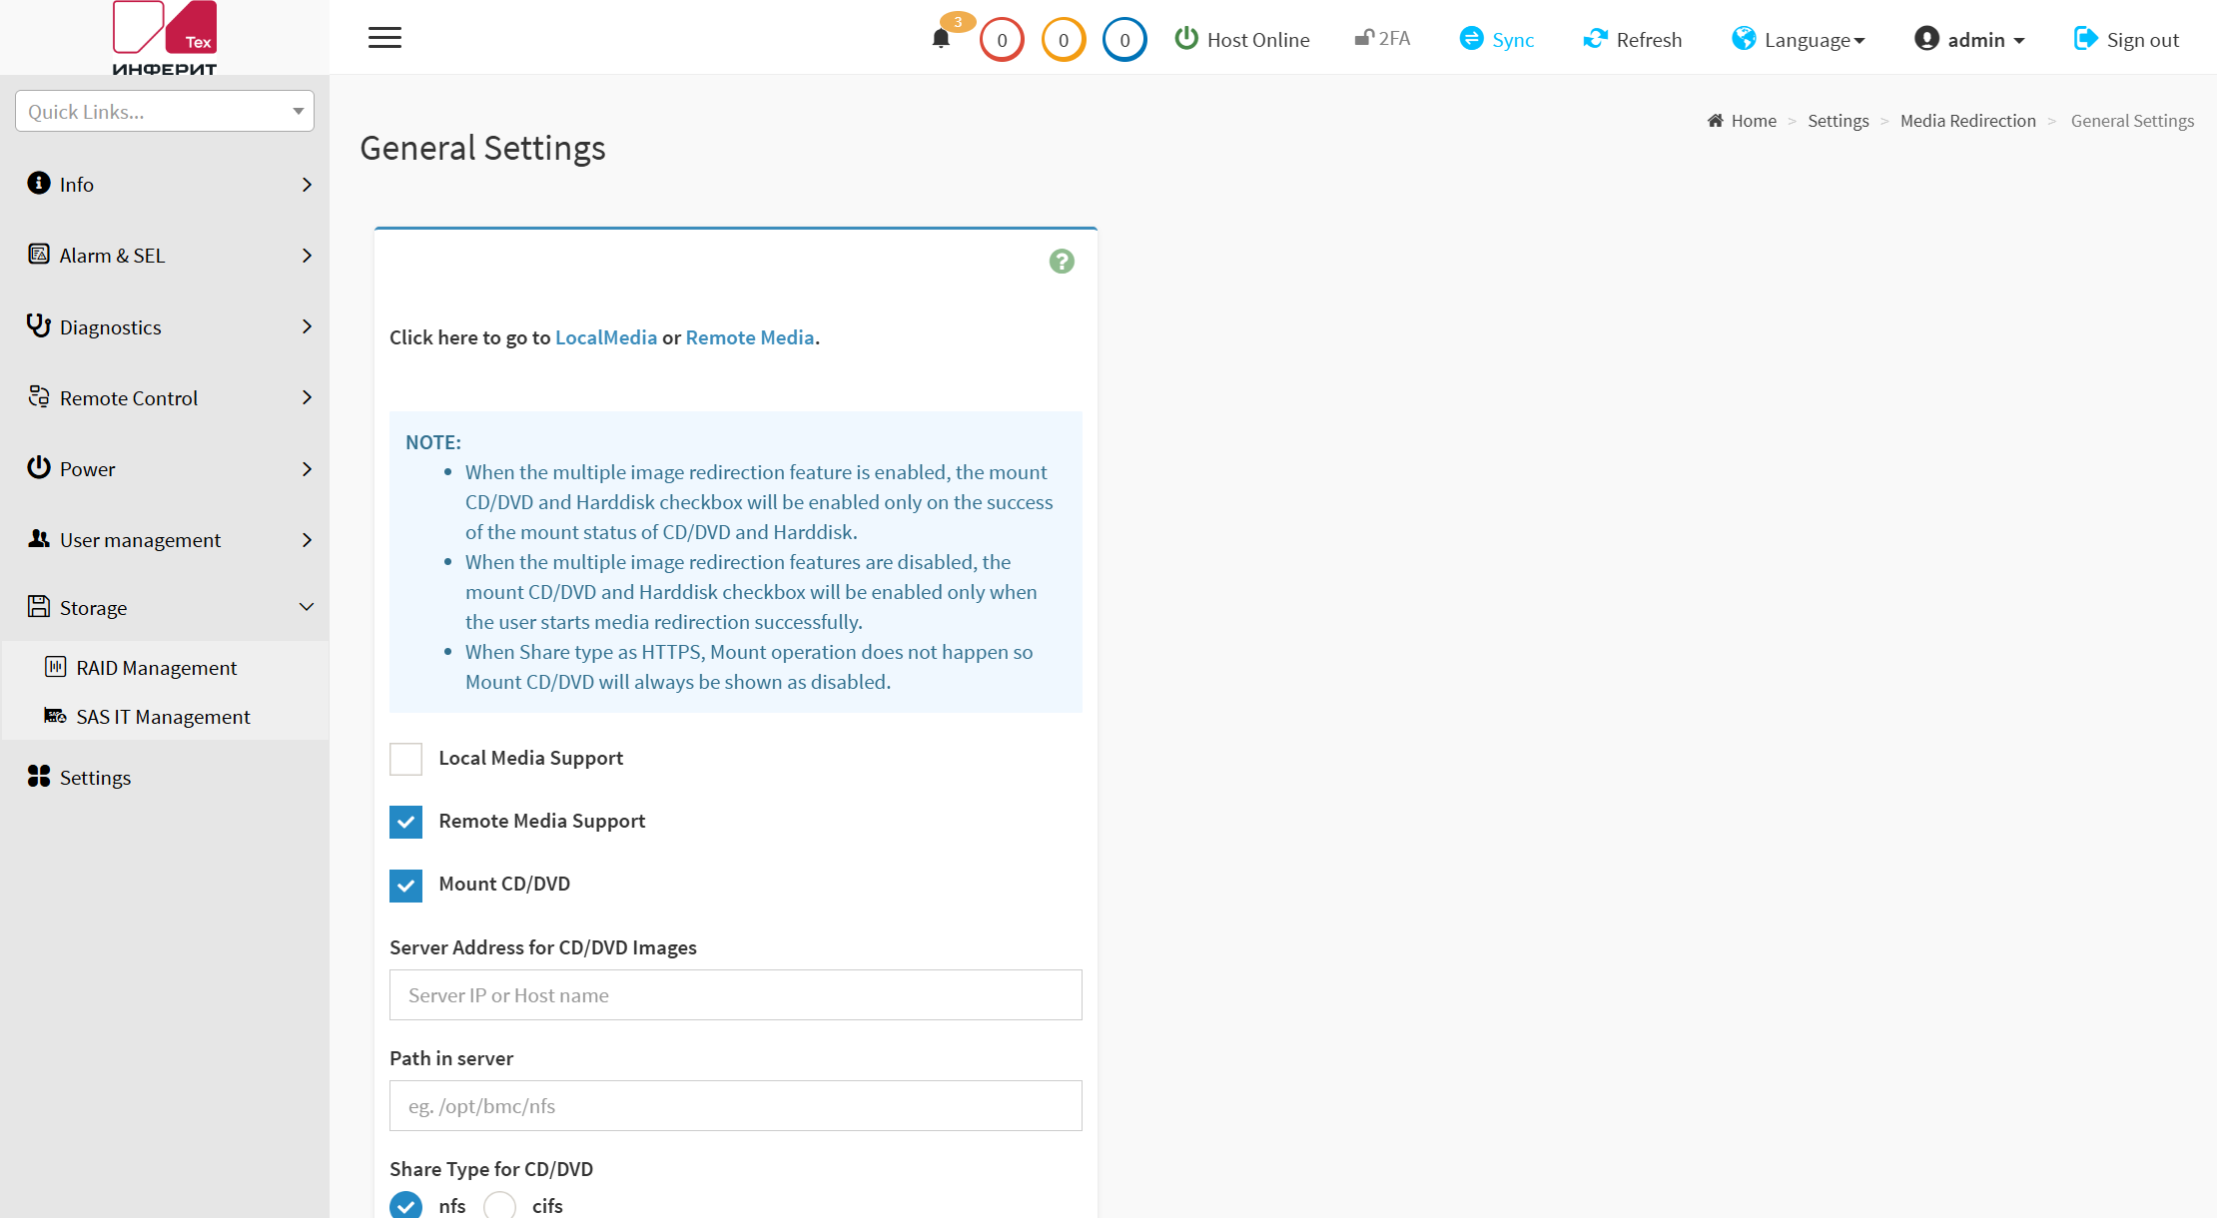2217x1218 pixels.
Task: Click the red critical alerts counter
Action: pos(1002,40)
